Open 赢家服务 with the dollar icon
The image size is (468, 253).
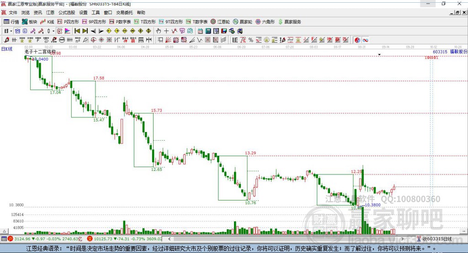point(289,22)
